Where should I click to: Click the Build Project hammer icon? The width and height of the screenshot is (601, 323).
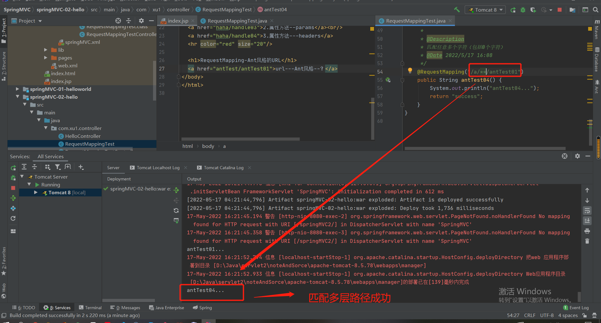(x=457, y=10)
